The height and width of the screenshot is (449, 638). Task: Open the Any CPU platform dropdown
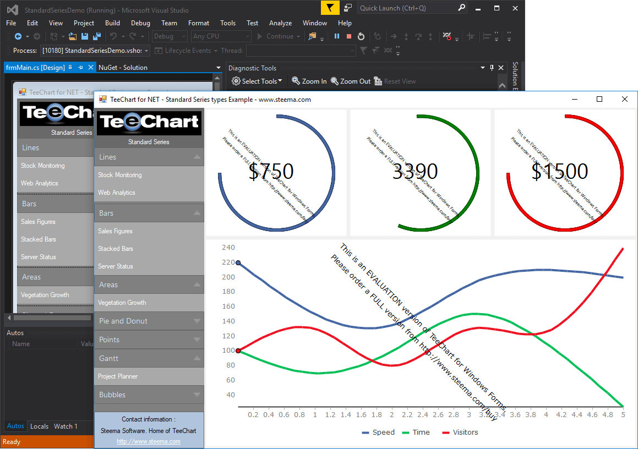(x=247, y=36)
